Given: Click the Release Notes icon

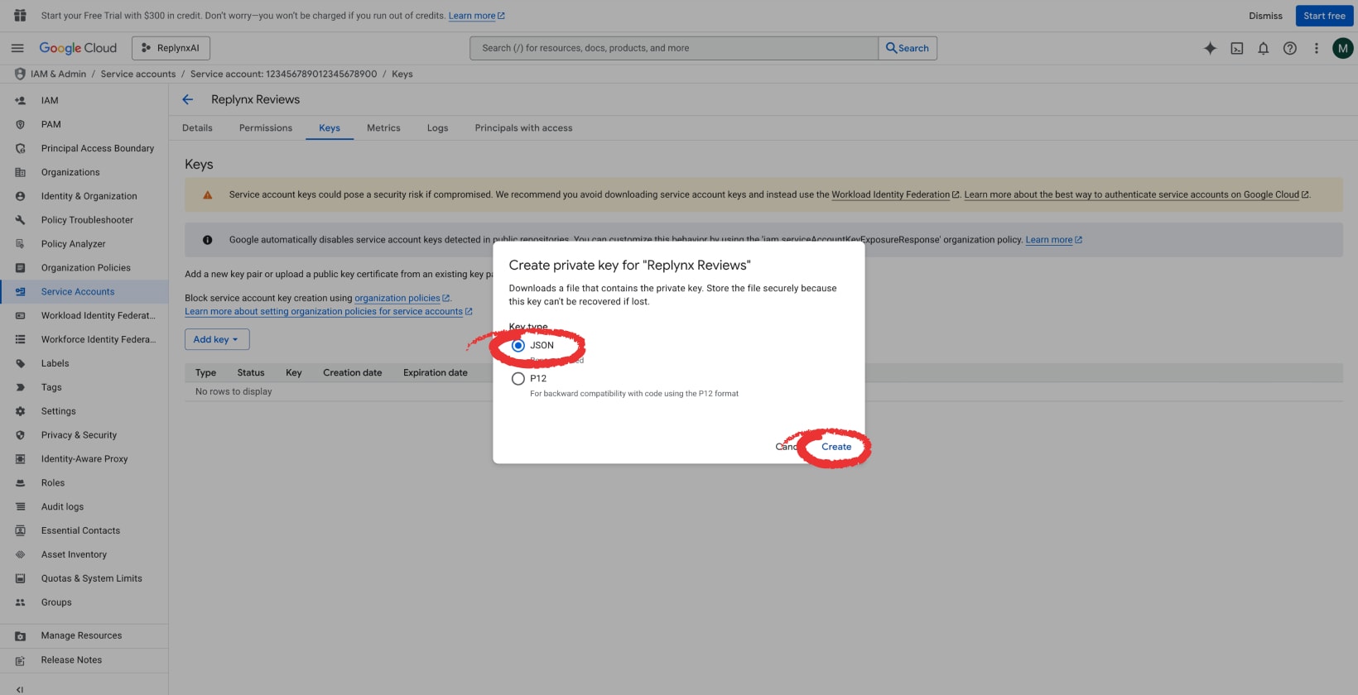Looking at the screenshot, I should pos(20,660).
